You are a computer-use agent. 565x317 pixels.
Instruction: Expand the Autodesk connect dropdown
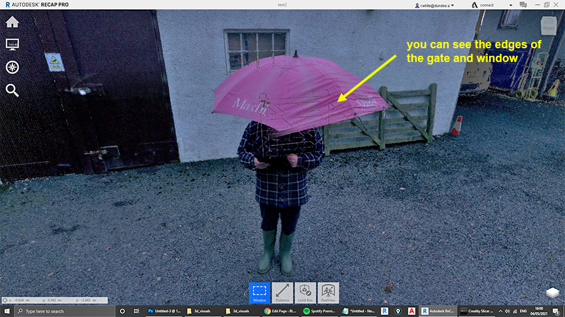[512, 5]
